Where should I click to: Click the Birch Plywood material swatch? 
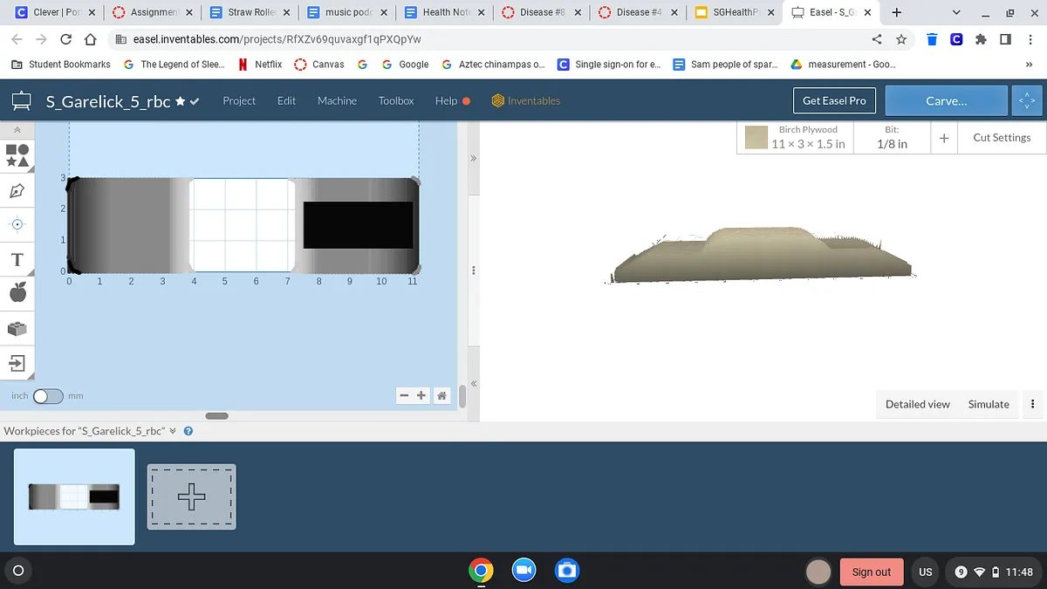click(x=756, y=137)
